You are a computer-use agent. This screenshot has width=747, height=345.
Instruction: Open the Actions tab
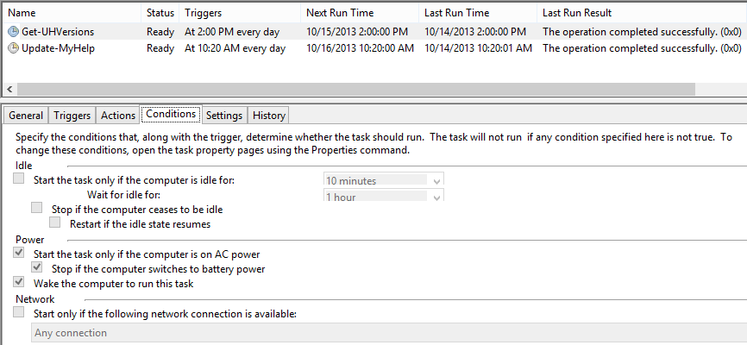(118, 116)
